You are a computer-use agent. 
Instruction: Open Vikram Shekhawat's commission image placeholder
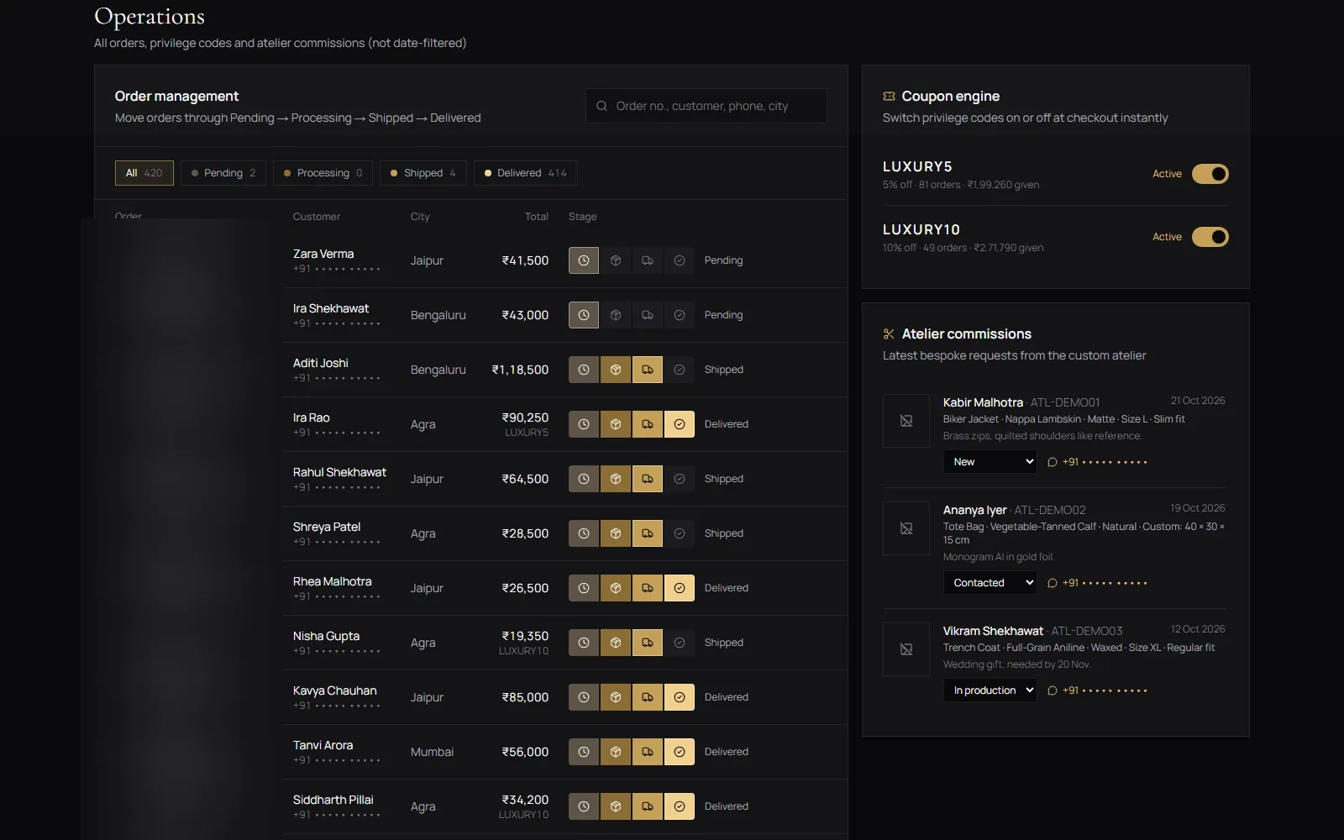[x=906, y=649]
